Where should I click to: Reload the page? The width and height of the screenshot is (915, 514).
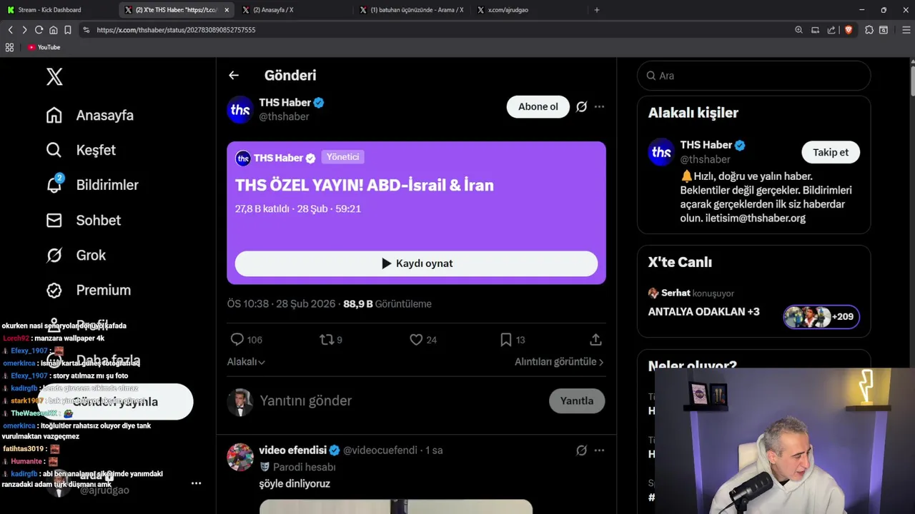pos(39,30)
